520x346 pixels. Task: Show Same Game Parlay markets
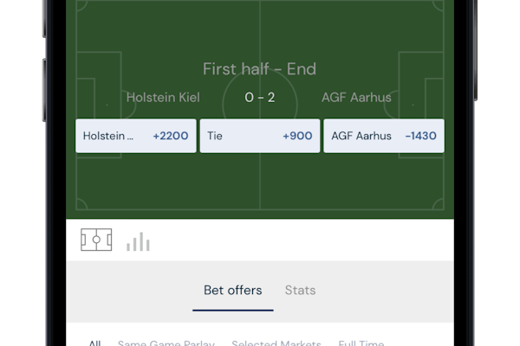166,343
